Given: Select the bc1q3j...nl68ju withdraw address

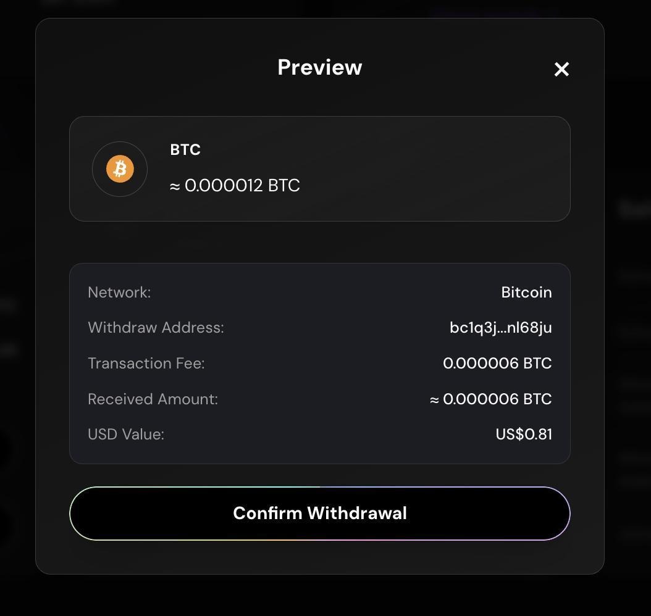Looking at the screenshot, I should click(x=500, y=328).
